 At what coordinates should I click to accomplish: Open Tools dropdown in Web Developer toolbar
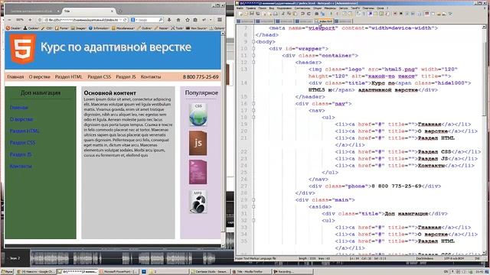177,28
